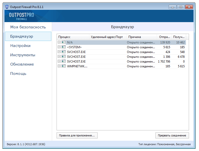199x151 pixels.
Task: Click the Прервать соединение button
Action: pos(172,135)
